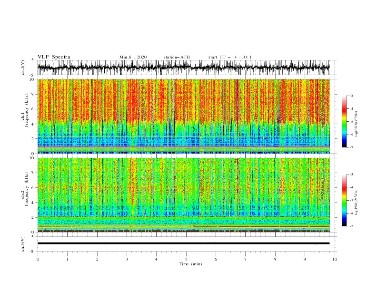Click the time axis tick label "1"
This screenshot has width=377, height=291.
pyautogui.click(x=67, y=259)
